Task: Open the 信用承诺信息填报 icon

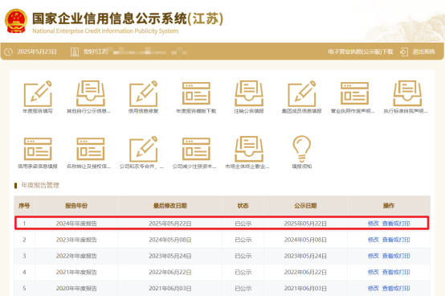Action: click(38, 149)
